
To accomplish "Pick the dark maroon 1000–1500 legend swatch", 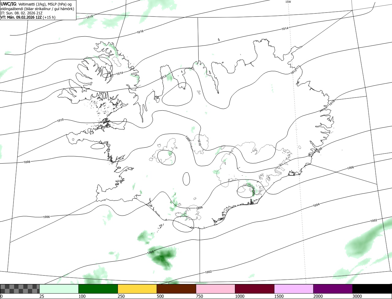I will [x=254, y=289].
